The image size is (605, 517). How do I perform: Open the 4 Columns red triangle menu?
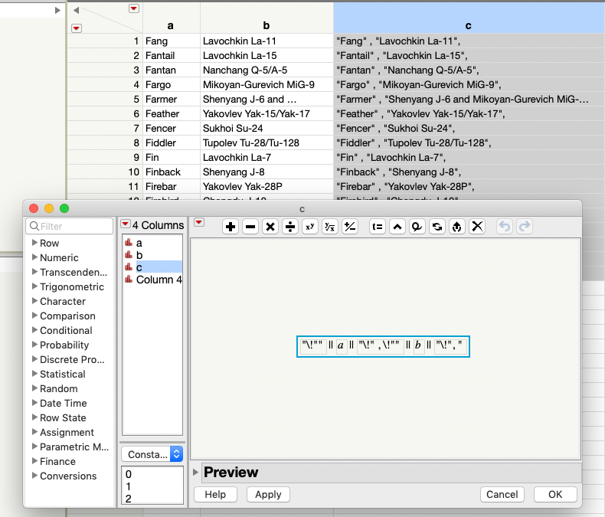point(126,224)
